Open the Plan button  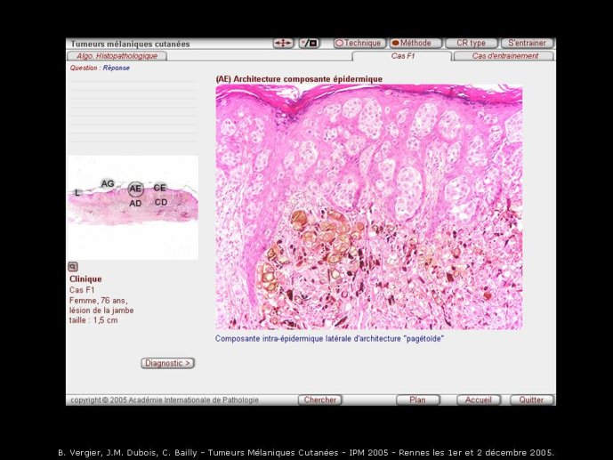point(417,399)
